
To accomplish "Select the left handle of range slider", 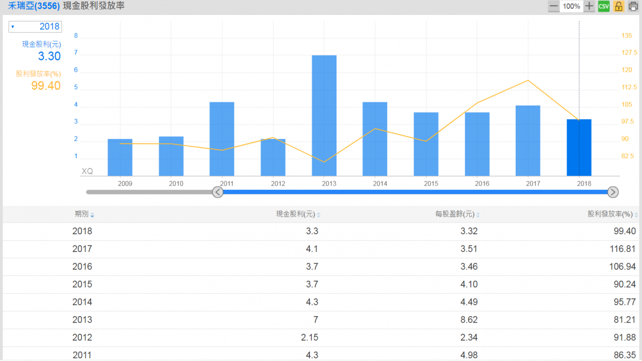I will (218, 192).
